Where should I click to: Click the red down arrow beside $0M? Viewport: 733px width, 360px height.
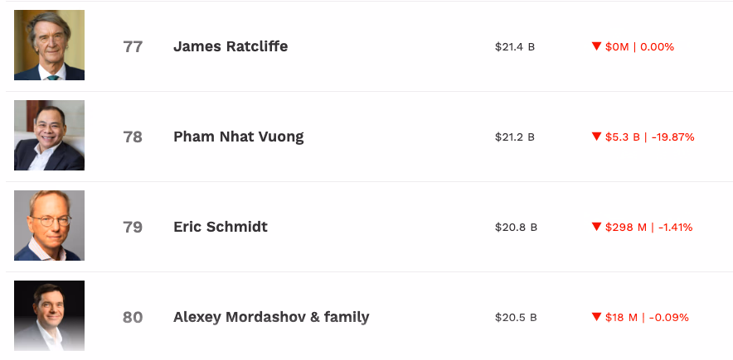[596, 46]
